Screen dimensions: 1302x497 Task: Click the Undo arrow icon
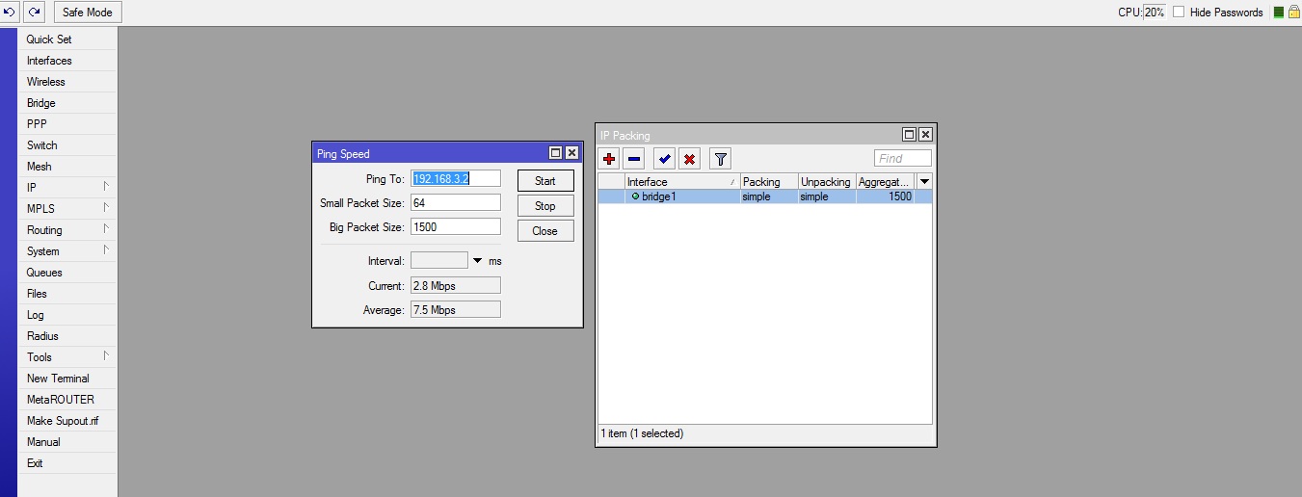[10, 13]
